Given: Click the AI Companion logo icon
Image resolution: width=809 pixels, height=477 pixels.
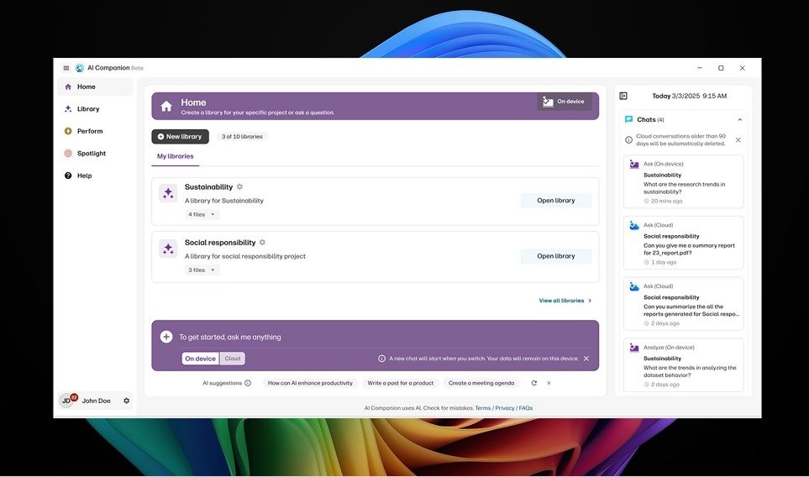Looking at the screenshot, I should [x=80, y=68].
